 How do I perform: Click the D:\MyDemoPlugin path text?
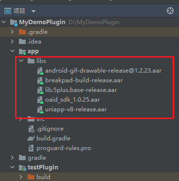[x=94, y=22]
